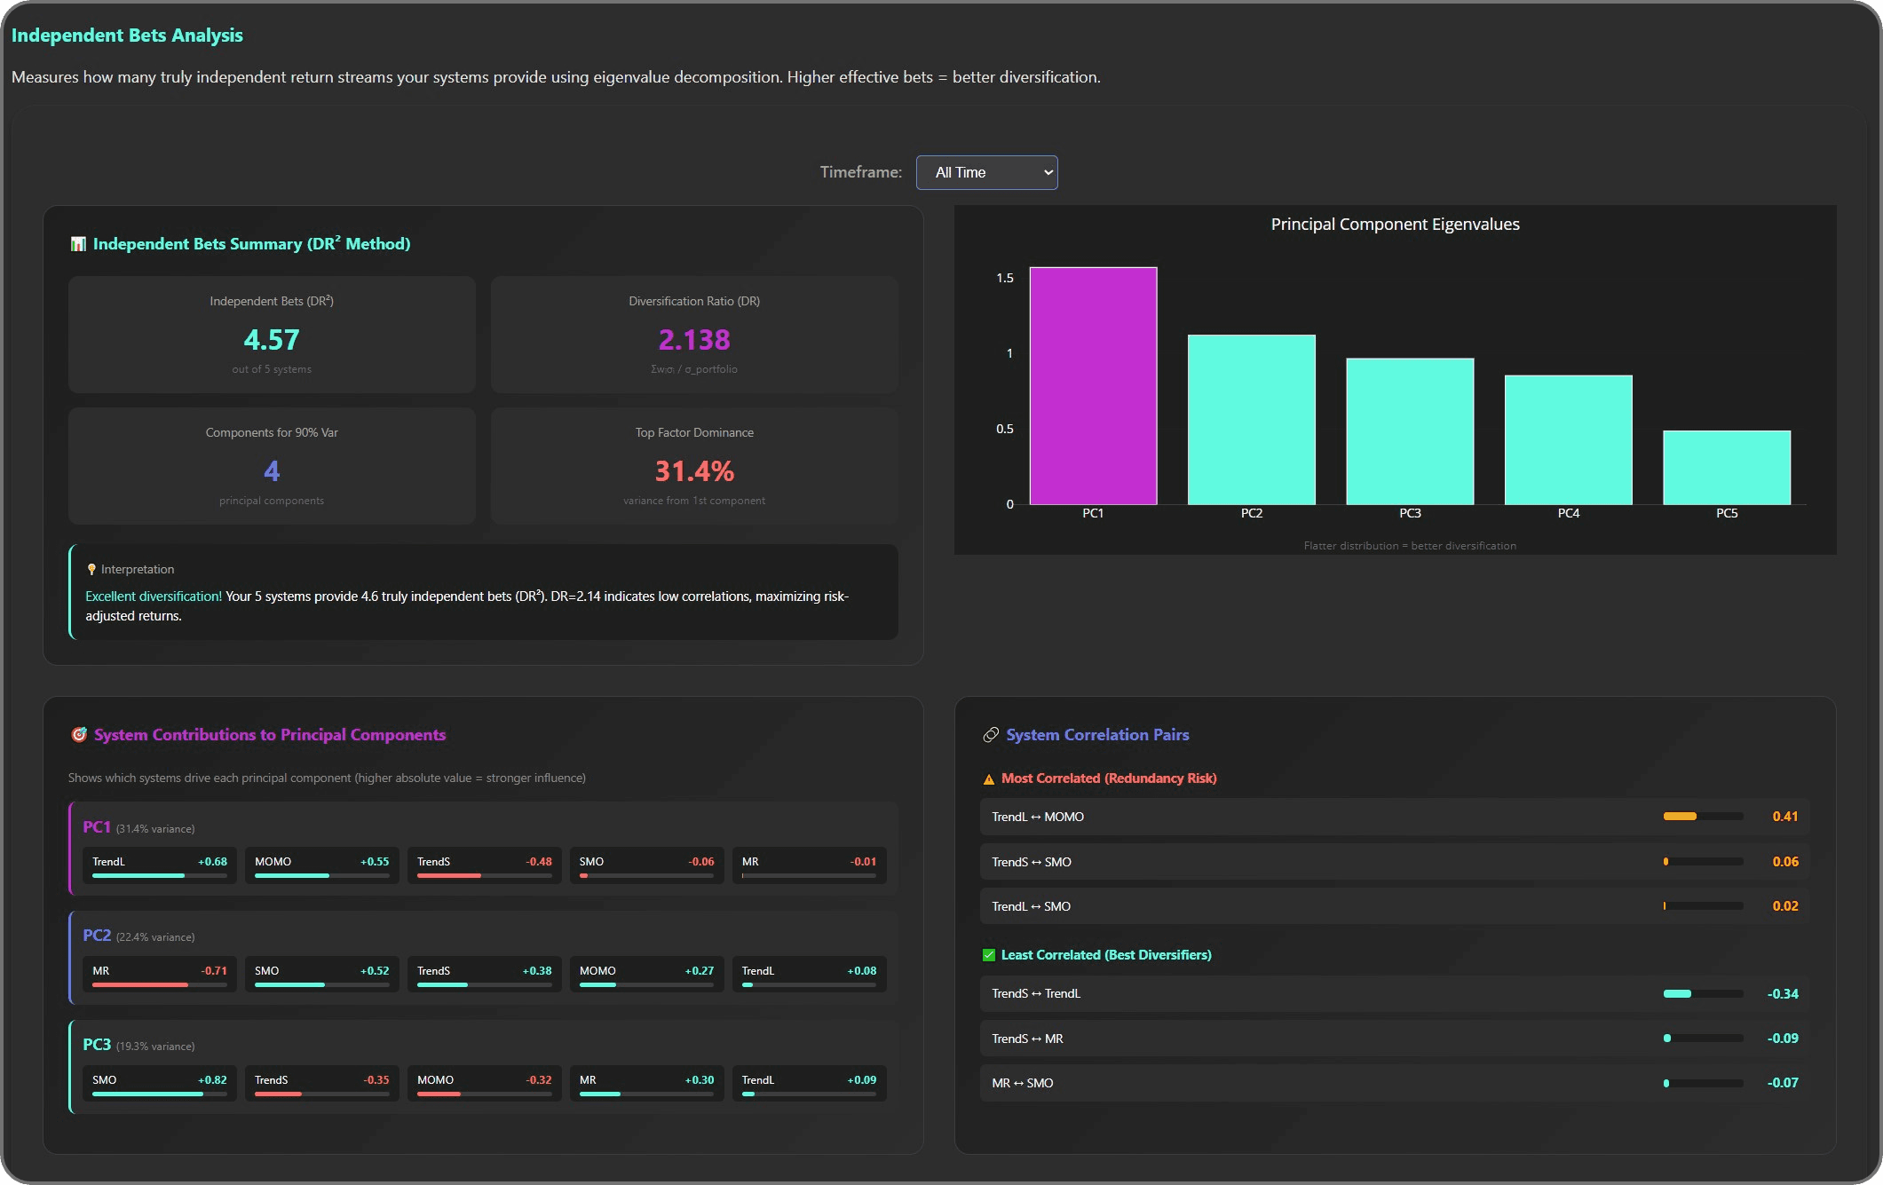Click the PC2 22.4% variance header
The width and height of the screenshot is (1883, 1185).
click(138, 936)
